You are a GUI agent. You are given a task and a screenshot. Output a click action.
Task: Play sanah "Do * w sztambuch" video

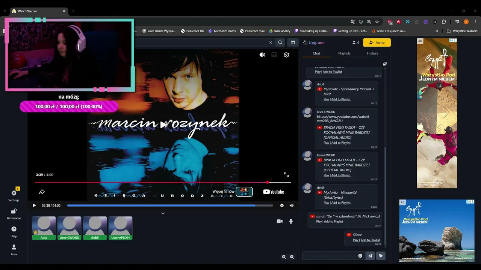[x=319, y=222]
